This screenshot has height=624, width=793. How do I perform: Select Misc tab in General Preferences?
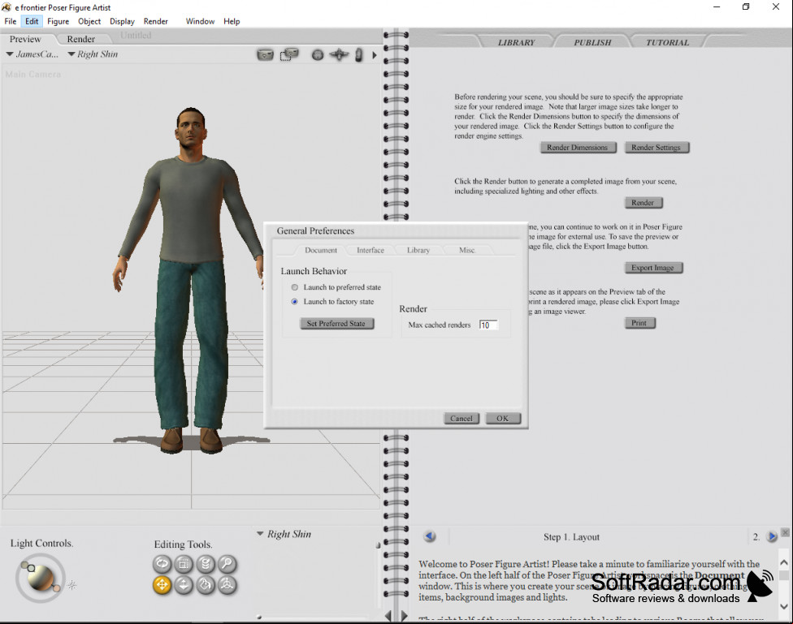(x=467, y=250)
